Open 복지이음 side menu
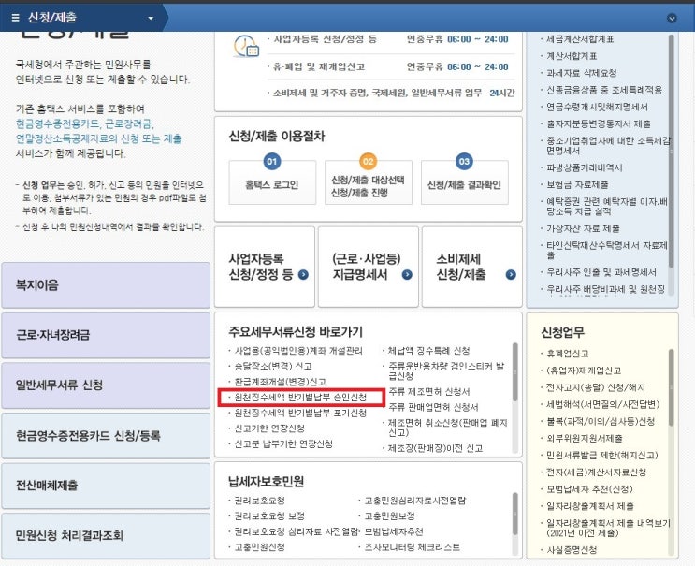 point(106,285)
